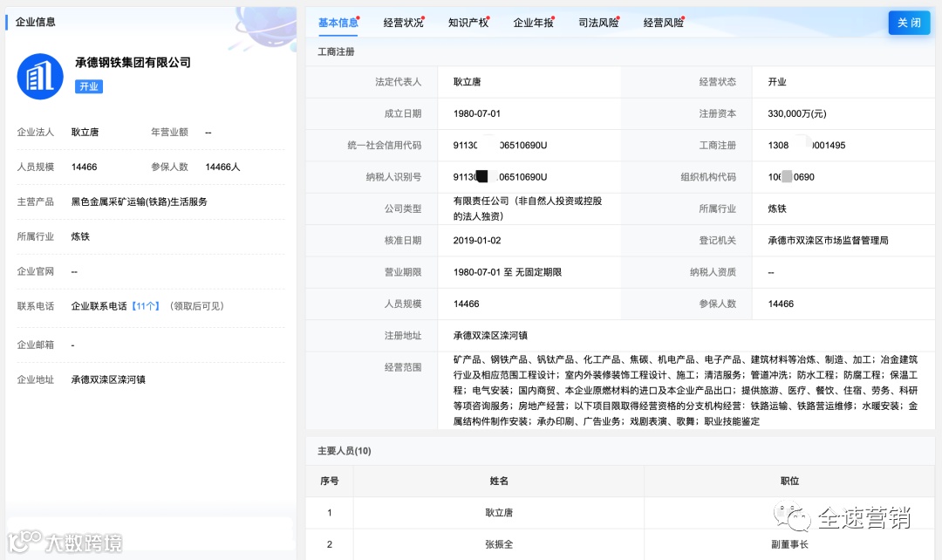Select the 经营风险 tab
The width and height of the screenshot is (942, 560).
point(663,23)
